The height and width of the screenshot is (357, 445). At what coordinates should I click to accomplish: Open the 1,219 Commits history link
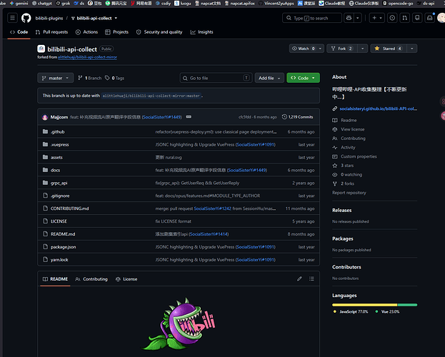tap(297, 117)
